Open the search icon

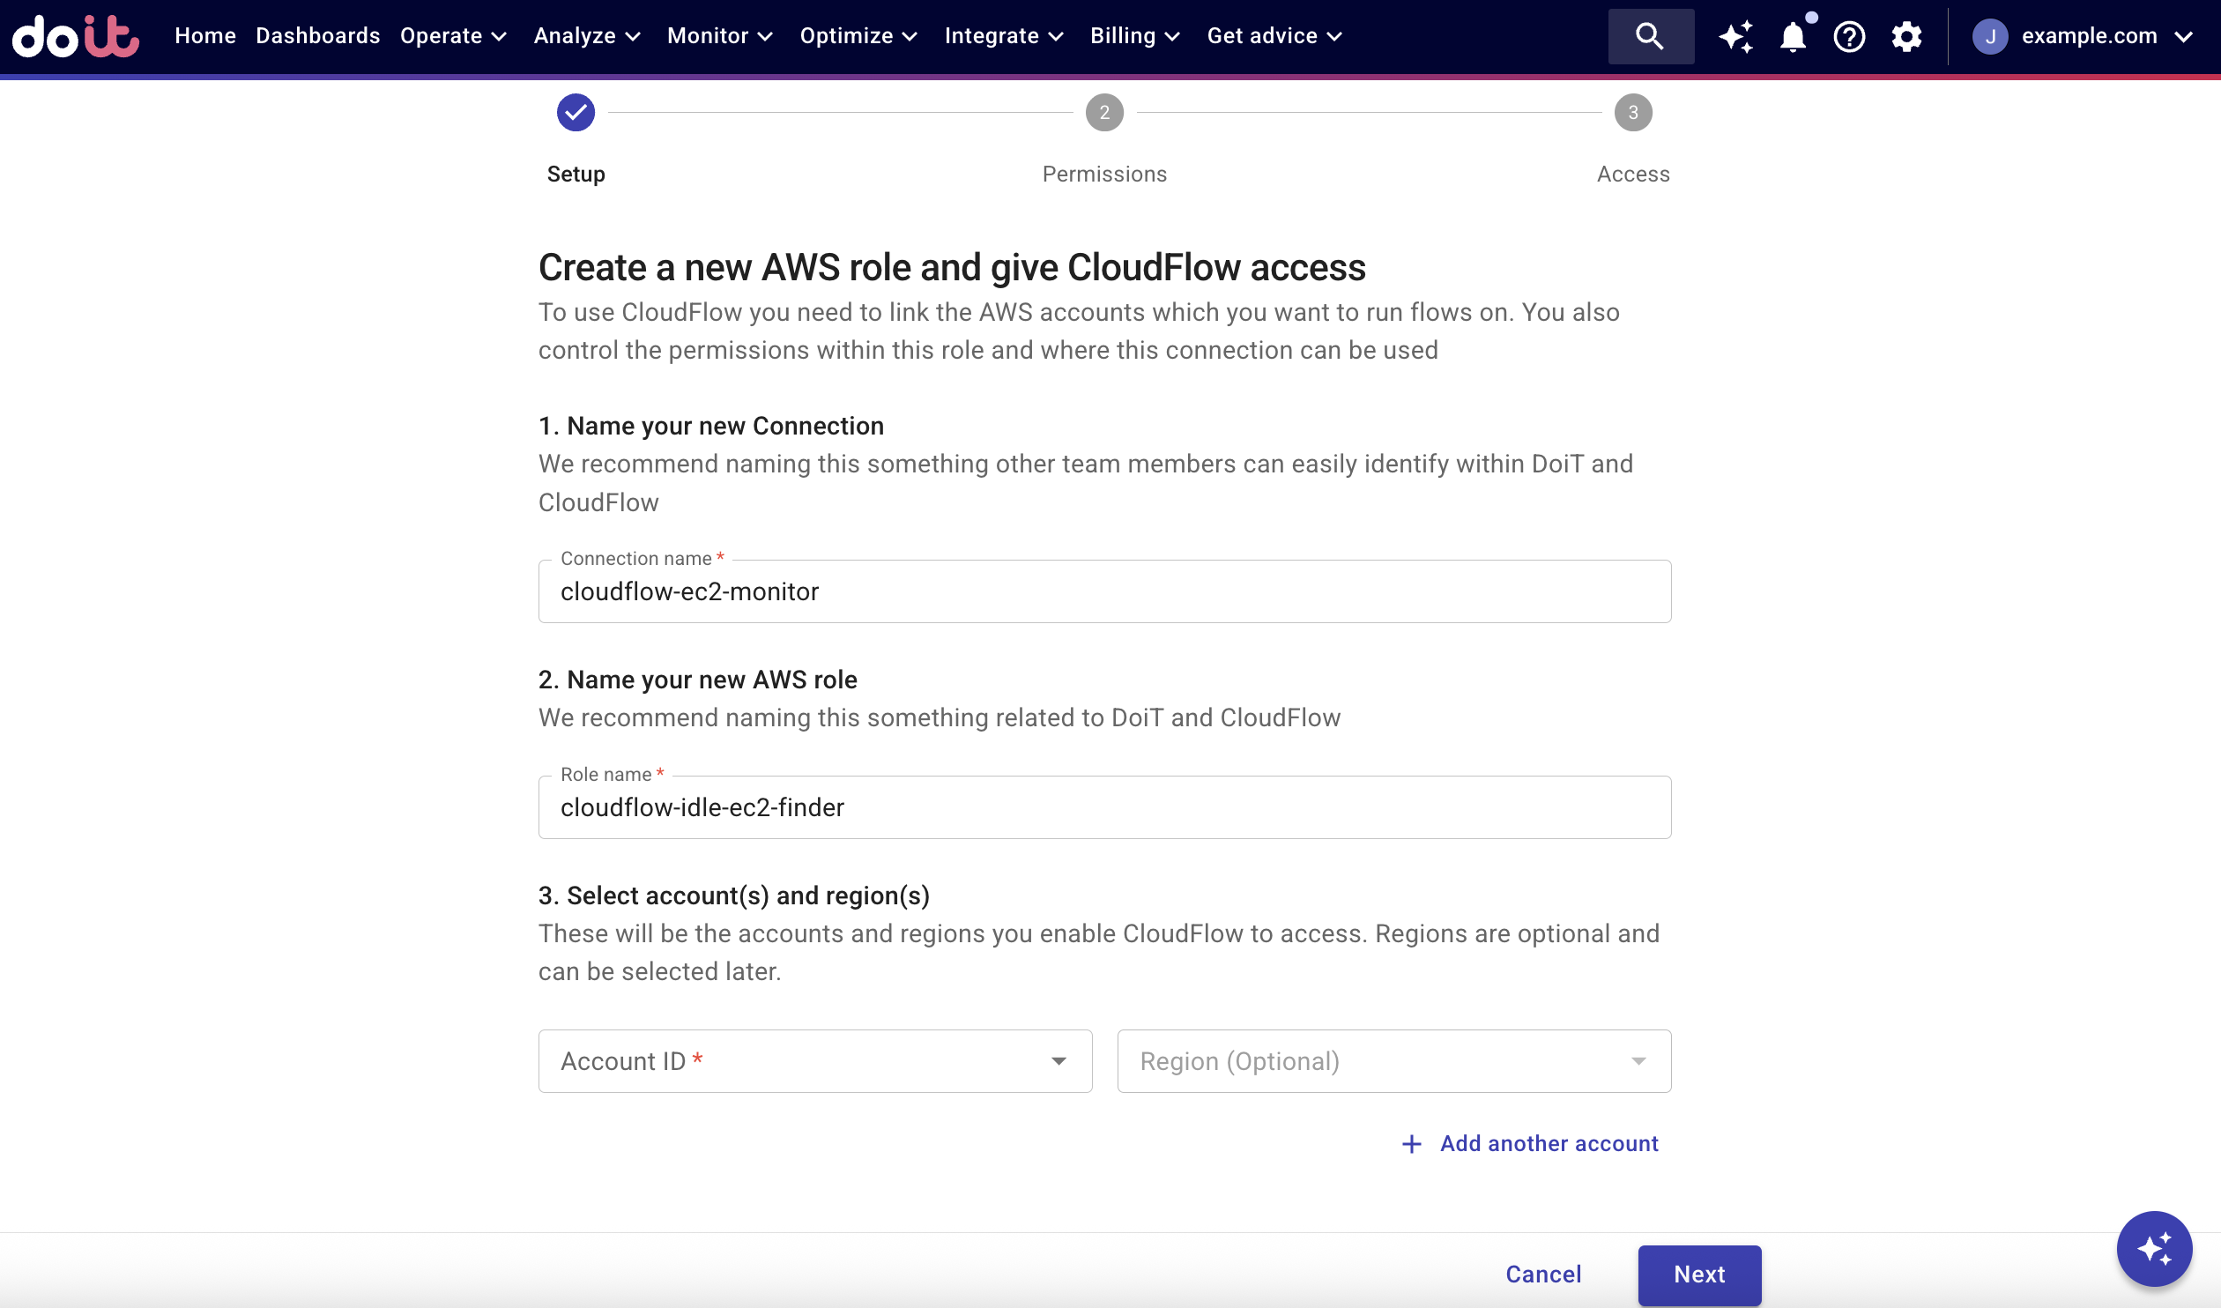point(1650,36)
